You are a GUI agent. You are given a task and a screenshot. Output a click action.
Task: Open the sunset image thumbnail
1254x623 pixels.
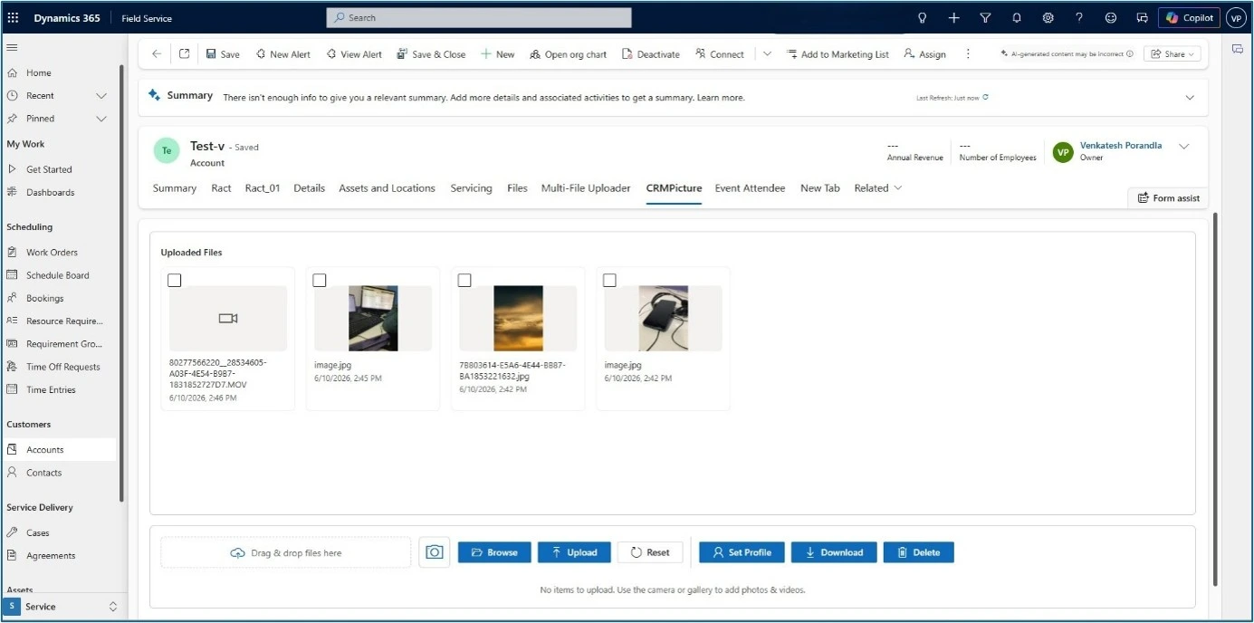(518, 318)
